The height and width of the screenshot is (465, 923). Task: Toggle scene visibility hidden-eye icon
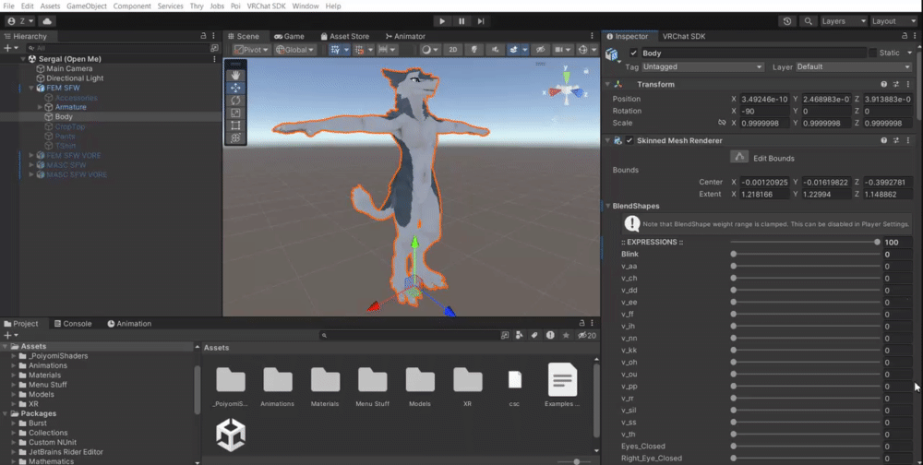[x=540, y=50]
